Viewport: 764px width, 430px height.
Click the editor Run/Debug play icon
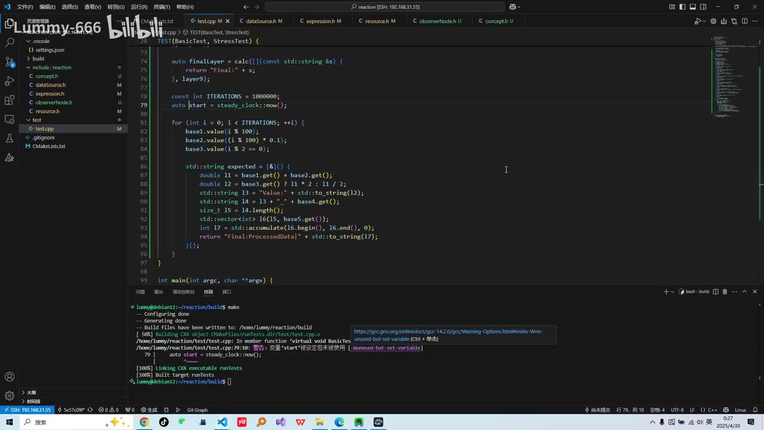[697, 21]
